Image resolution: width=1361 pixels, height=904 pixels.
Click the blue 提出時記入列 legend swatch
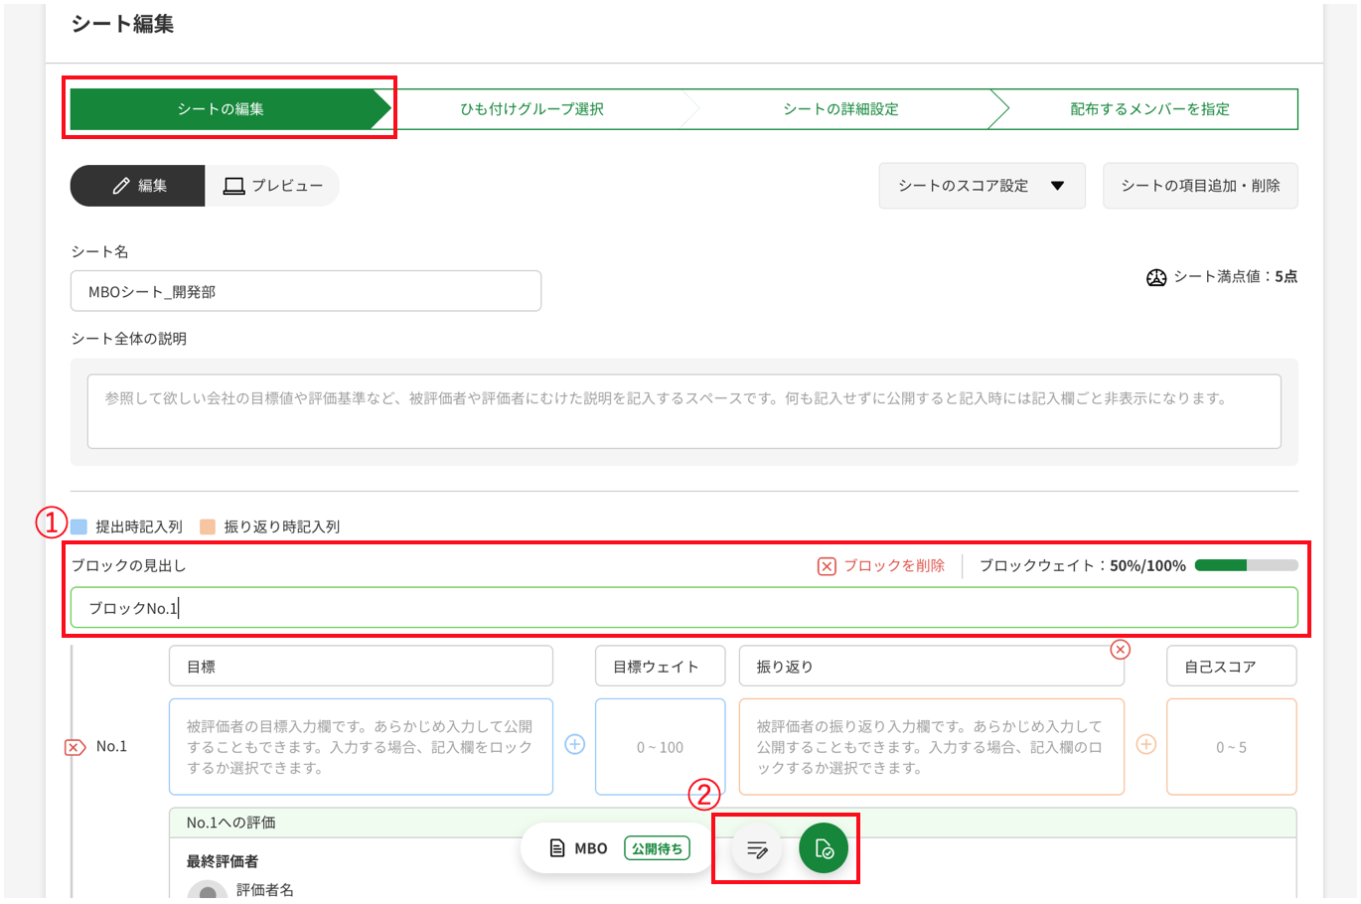(79, 527)
